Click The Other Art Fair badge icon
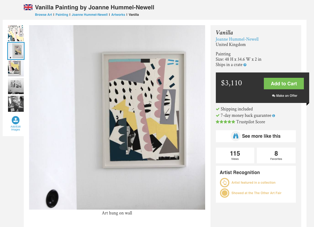The image size is (314, 227). [224, 193]
